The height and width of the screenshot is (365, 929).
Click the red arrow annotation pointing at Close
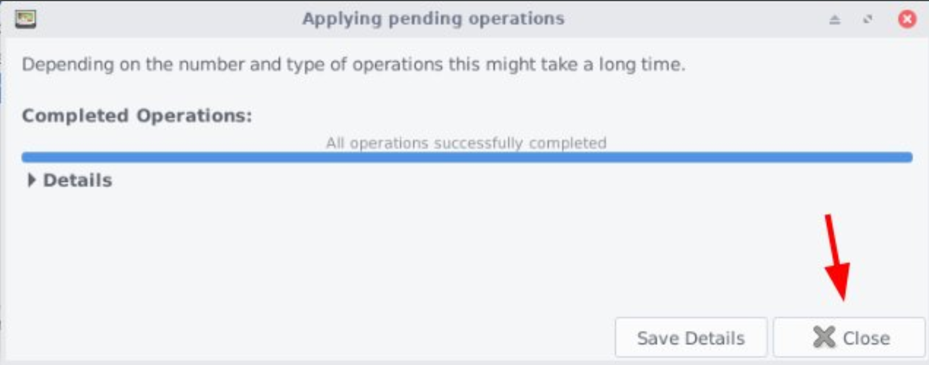tap(837, 257)
